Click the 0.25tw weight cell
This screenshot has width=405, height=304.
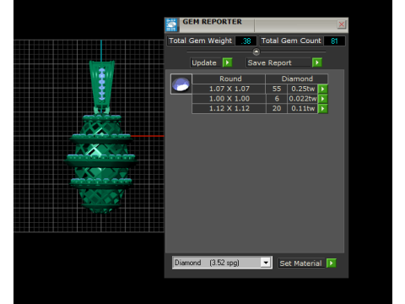coord(303,89)
